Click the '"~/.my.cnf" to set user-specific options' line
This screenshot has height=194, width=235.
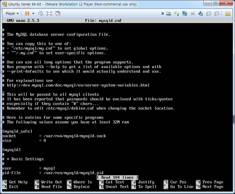coord(54,53)
